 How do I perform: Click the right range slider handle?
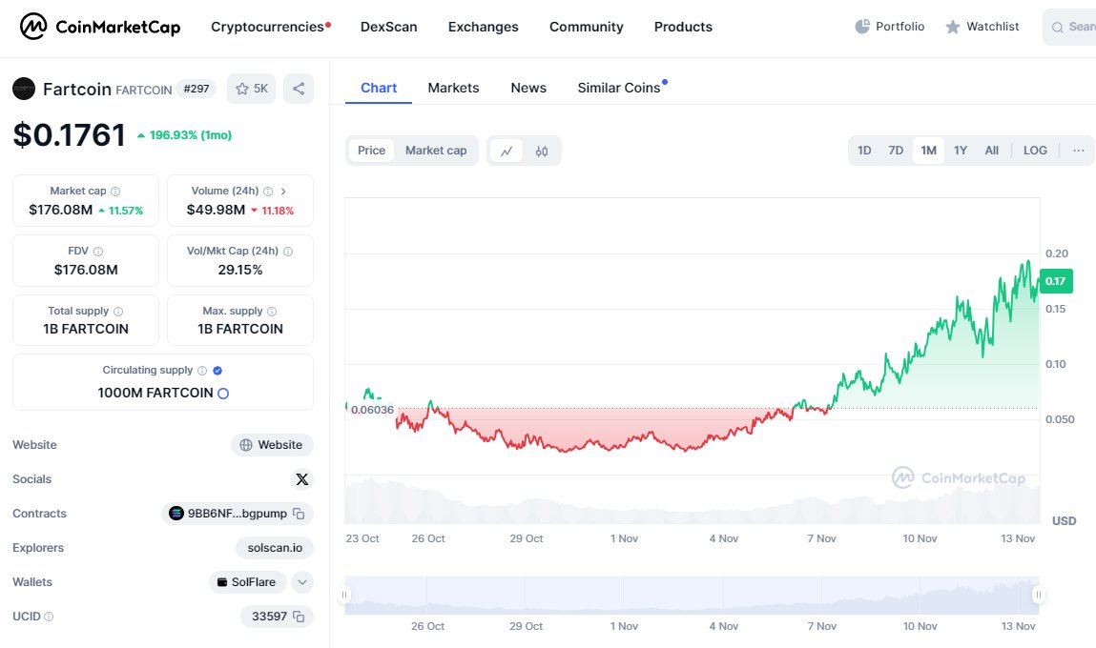tap(1039, 595)
